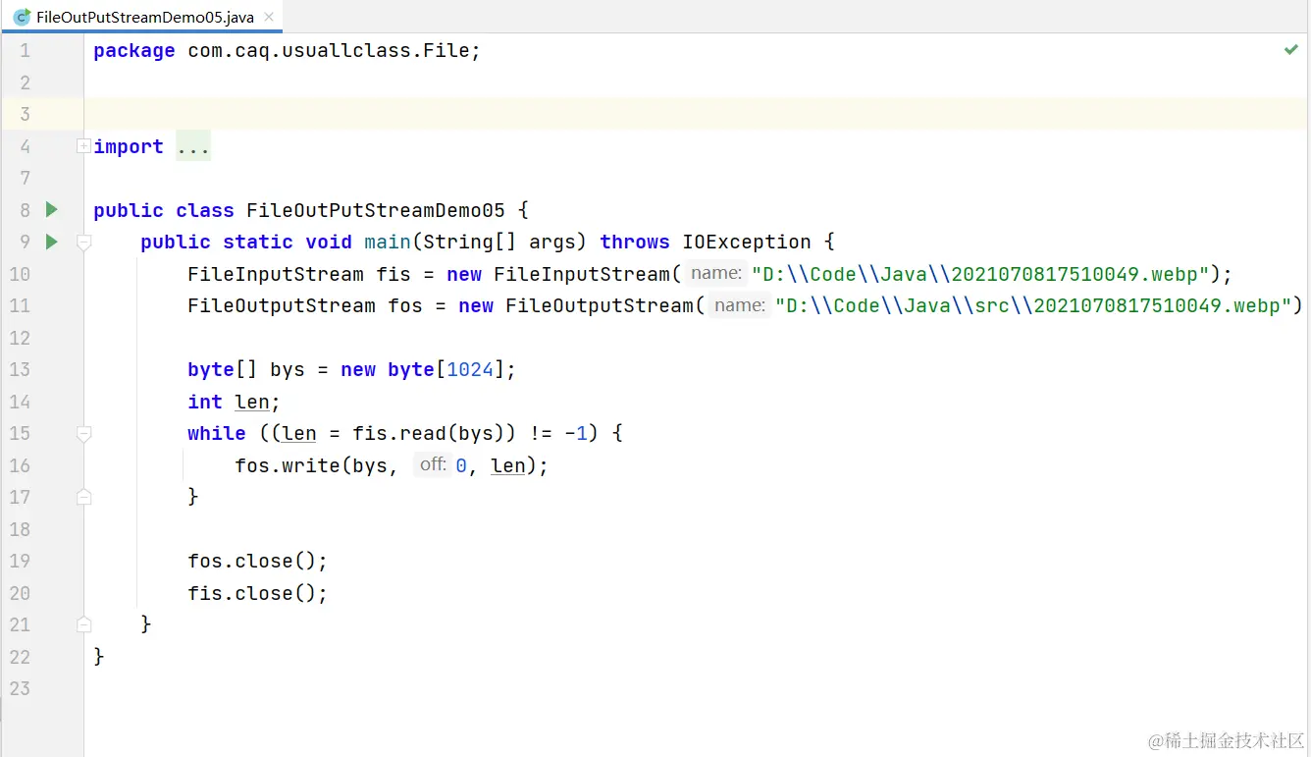The image size is (1311, 757).
Task: Click main method end fold marker line 21
Action: pos(84,624)
